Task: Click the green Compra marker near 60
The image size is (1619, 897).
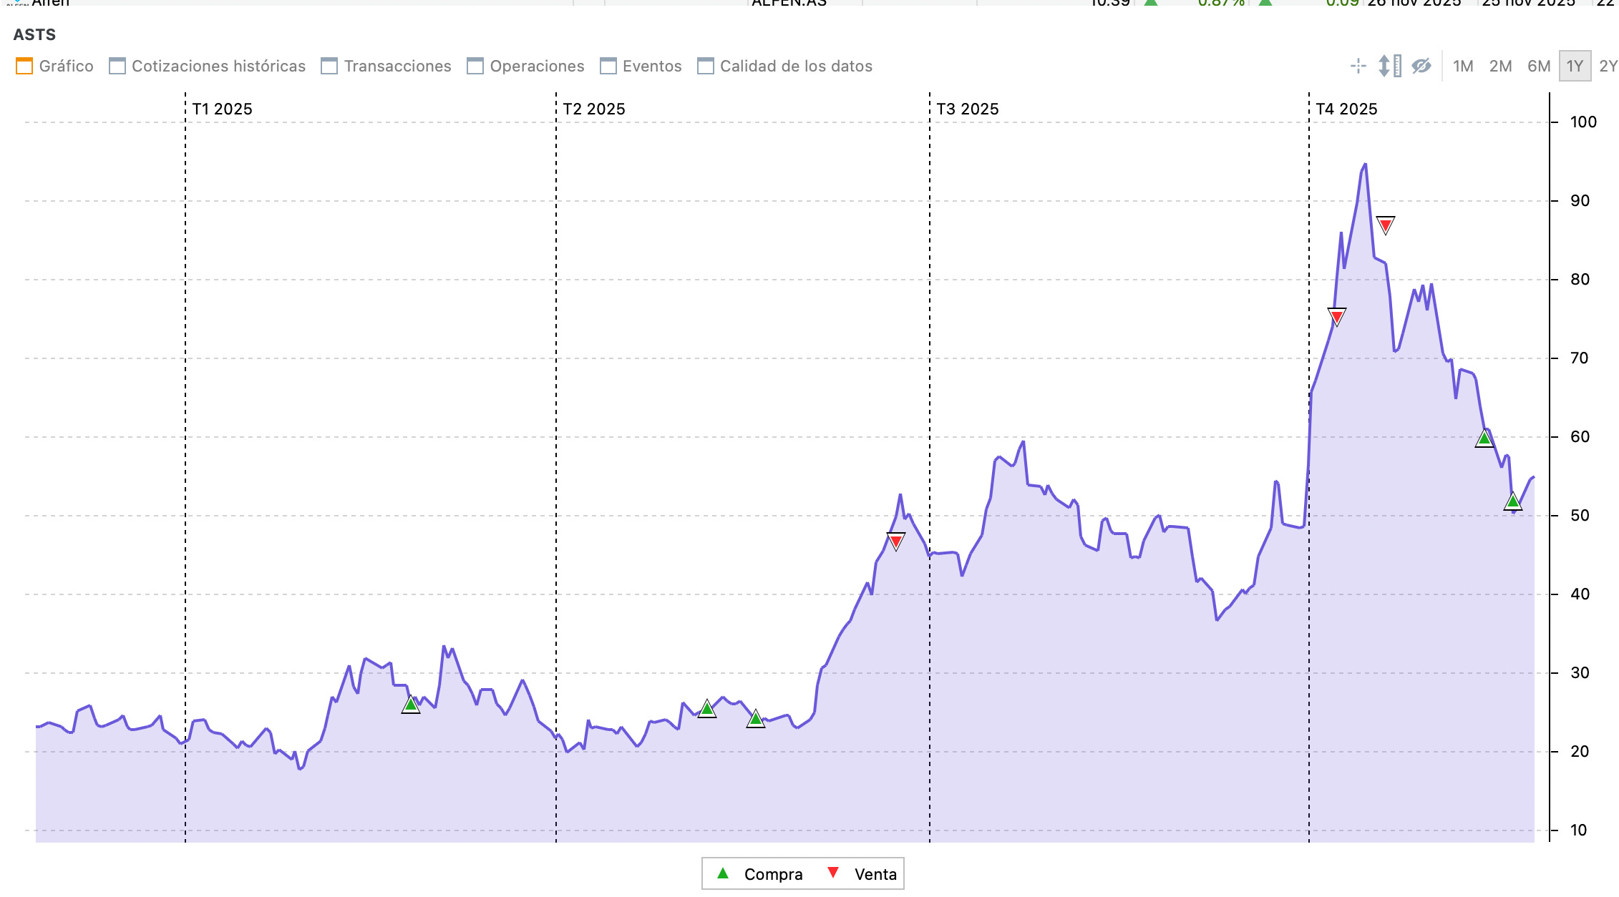Action: pyautogui.click(x=1484, y=438)
